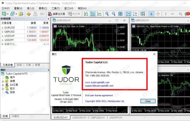Switch to GBPUSD,H1 chart tab at bottom

tap(98, 118)
